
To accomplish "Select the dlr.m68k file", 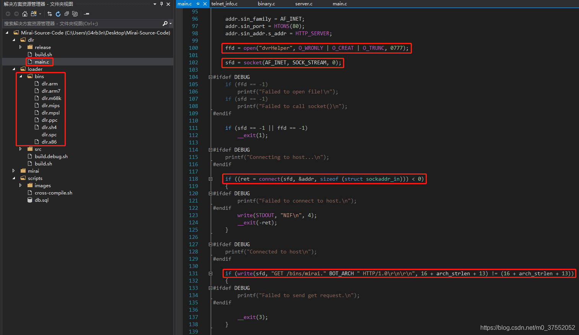I will [51, 98].
